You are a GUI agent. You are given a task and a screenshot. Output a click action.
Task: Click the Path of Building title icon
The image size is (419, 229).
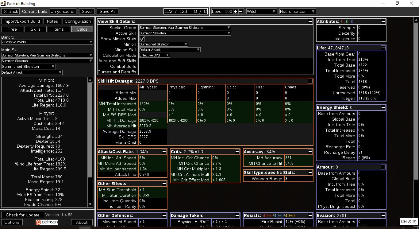(3, 3)
